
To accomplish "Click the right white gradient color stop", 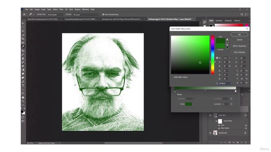I will pyautogui.click(x=235, y=91).
